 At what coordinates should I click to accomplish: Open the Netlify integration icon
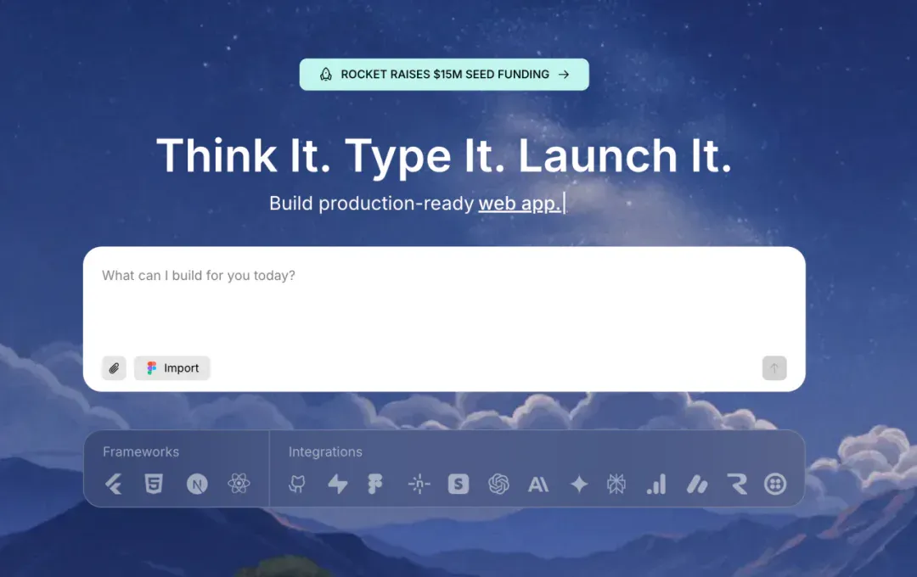[419, 484]
